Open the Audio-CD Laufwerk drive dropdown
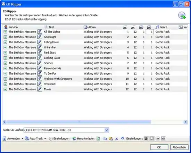This screenshot has width=191, height=153. coord(107,130)
